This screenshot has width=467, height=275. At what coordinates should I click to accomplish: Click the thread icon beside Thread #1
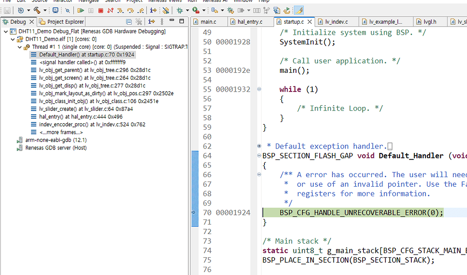click(27, 47)
